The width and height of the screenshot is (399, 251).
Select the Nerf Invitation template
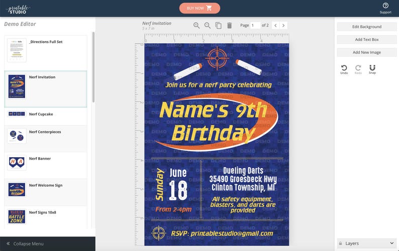pos(46,89)
